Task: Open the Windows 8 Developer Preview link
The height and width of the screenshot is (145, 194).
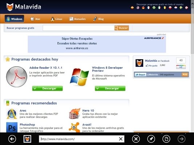Action: coord(108,69)
